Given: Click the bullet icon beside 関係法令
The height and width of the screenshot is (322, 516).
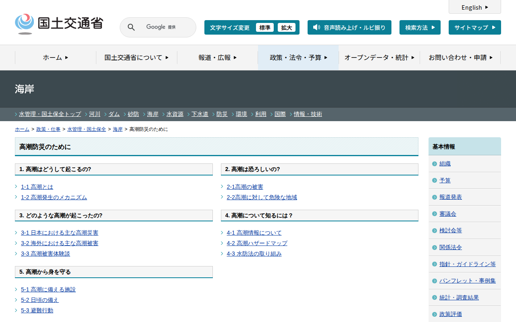Looking at the screenshot, I should click(x=434, y=248).
